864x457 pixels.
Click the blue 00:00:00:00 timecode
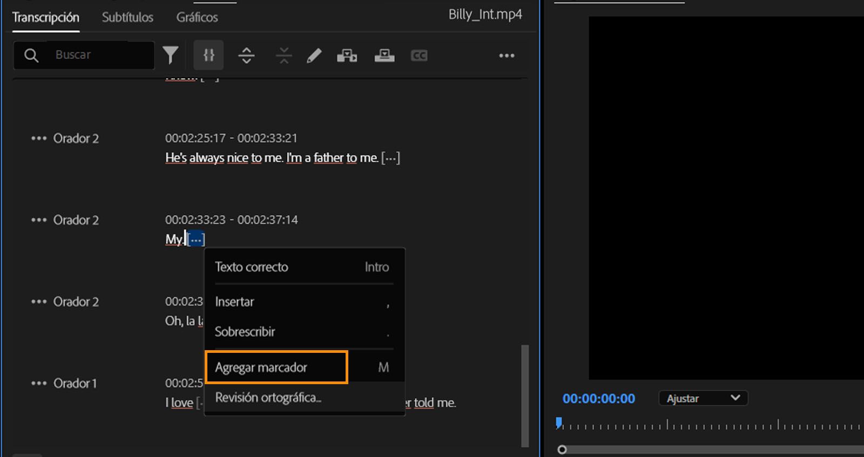(x=599, y=399)
